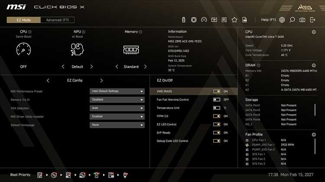Viewport: 325px width, 182px height.
Task: Toggle the EZ LED Control switch
Action: point(217,125)
